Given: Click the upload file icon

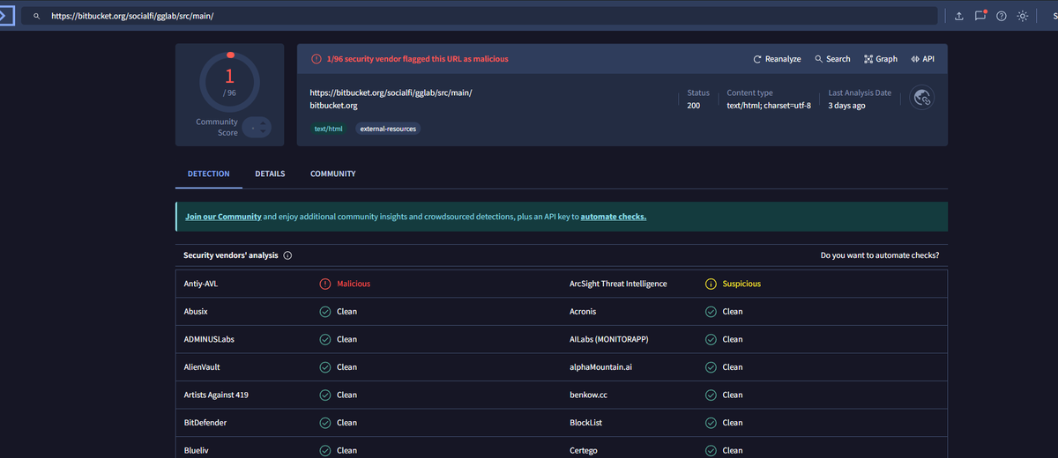Looking at the screenshot, I should [x=959, y=16].
